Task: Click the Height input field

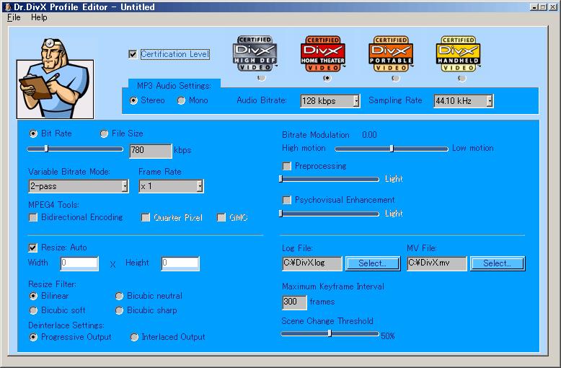Action: pos(180,263)
